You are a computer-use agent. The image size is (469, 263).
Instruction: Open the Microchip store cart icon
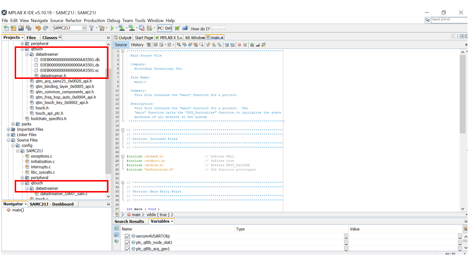[x=177, y=28]
